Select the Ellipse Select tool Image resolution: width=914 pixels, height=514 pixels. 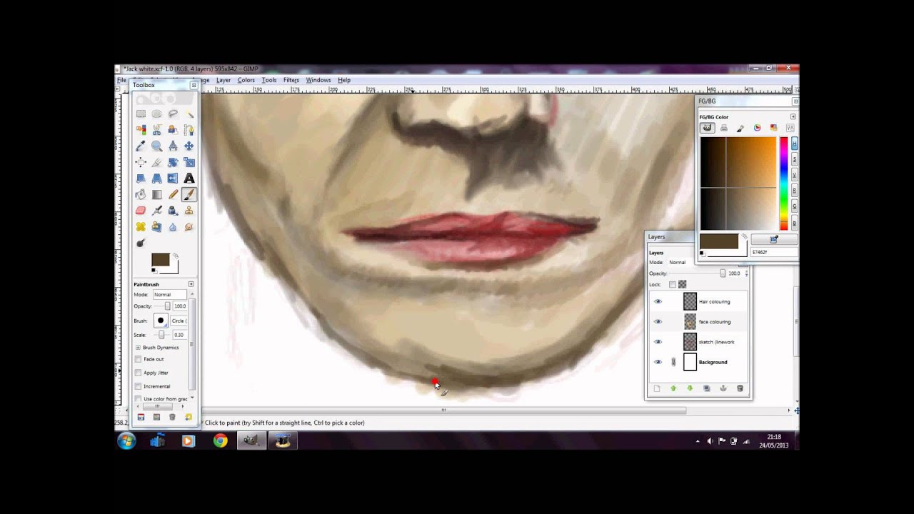[x=156, y=114]
